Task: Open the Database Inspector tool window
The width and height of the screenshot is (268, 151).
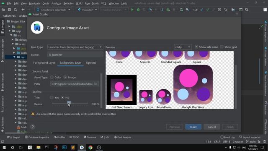Action: coord(37,137)
